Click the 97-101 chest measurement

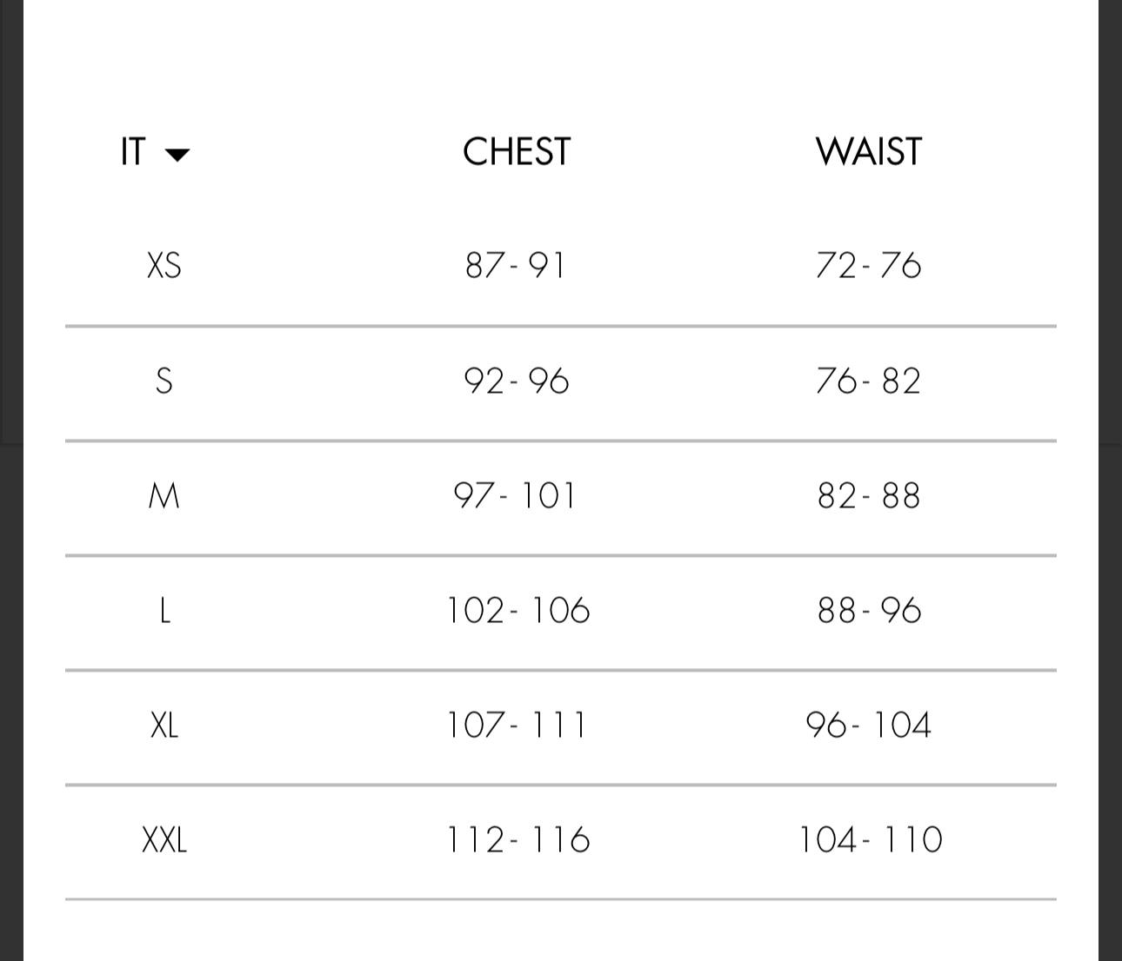pos(515,496)
